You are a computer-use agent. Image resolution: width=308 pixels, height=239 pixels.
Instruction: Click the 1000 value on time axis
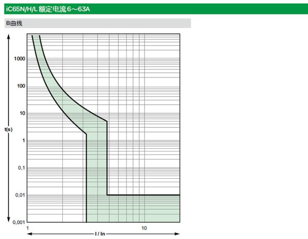coord(19,59)
